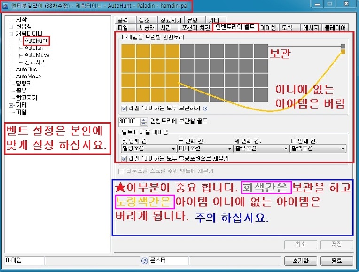This screenshot has height=272, width=359.
Task: Collapse the 캐릭터이니 tree node
Action: 11,34
